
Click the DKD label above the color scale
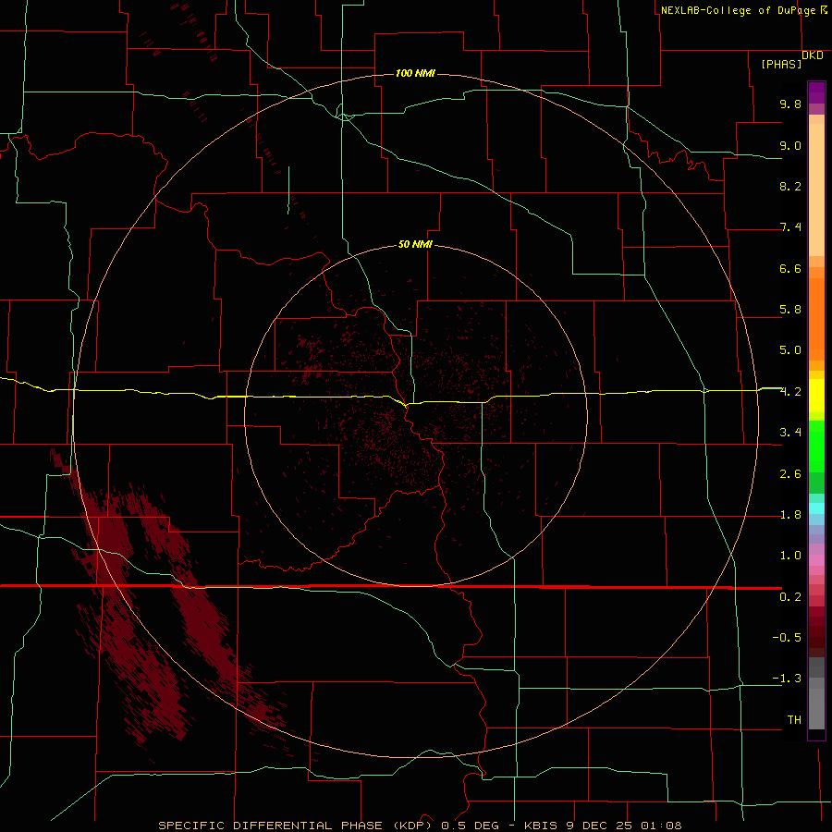(x=813, y=55)
